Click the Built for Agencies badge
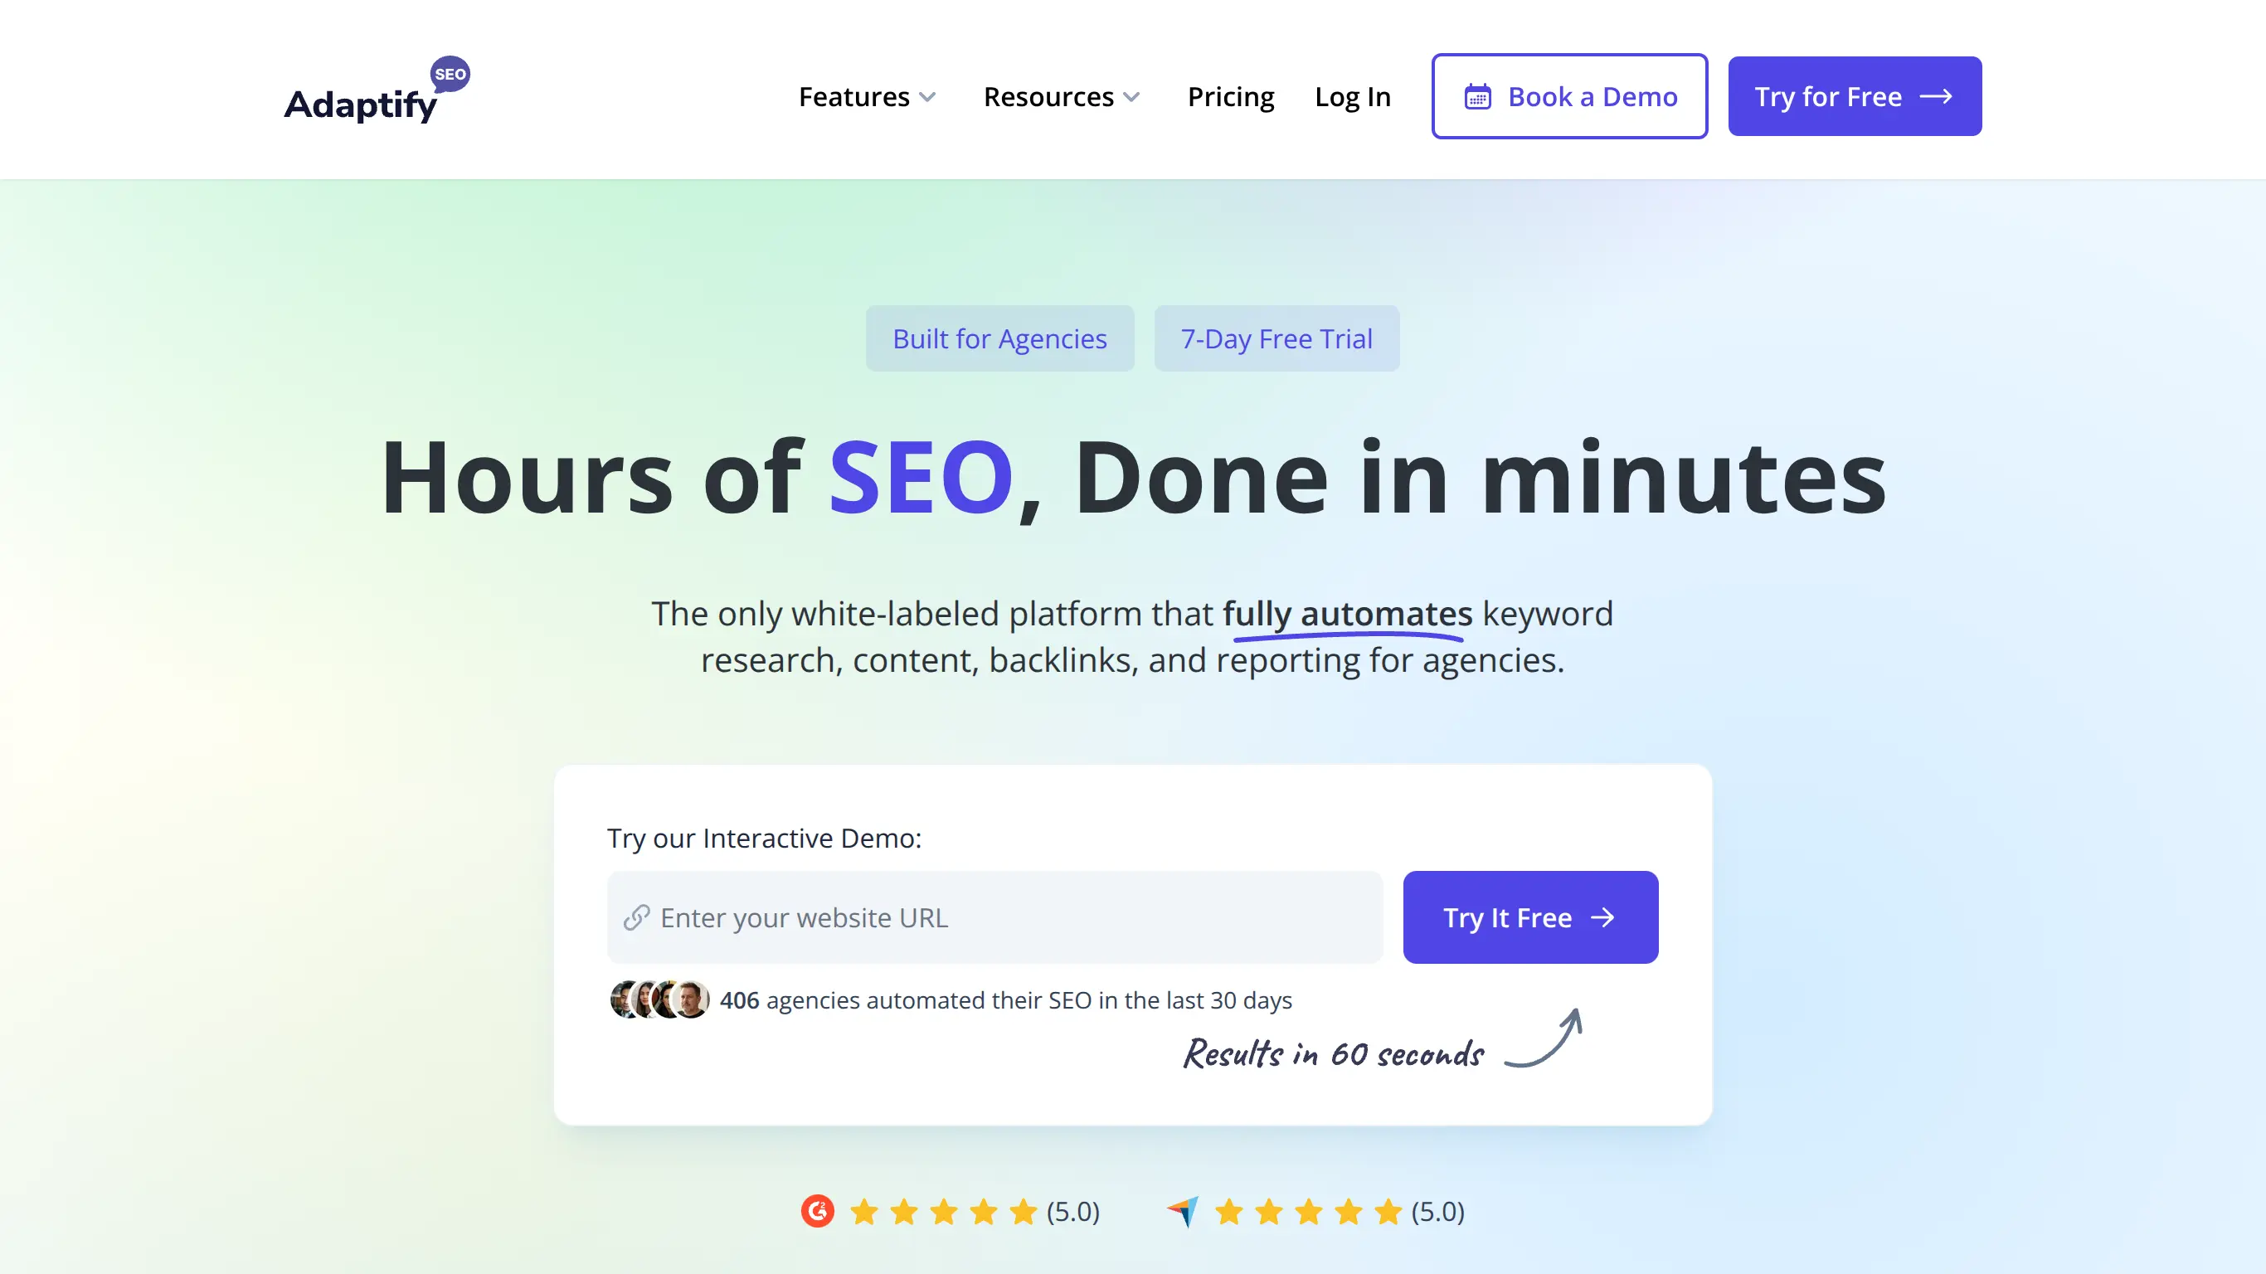2266x1274 pixels. [x=999, y=338]
